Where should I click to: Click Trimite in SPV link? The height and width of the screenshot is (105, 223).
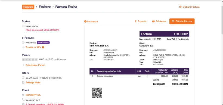pyautogui.click(x=33, y=47)
